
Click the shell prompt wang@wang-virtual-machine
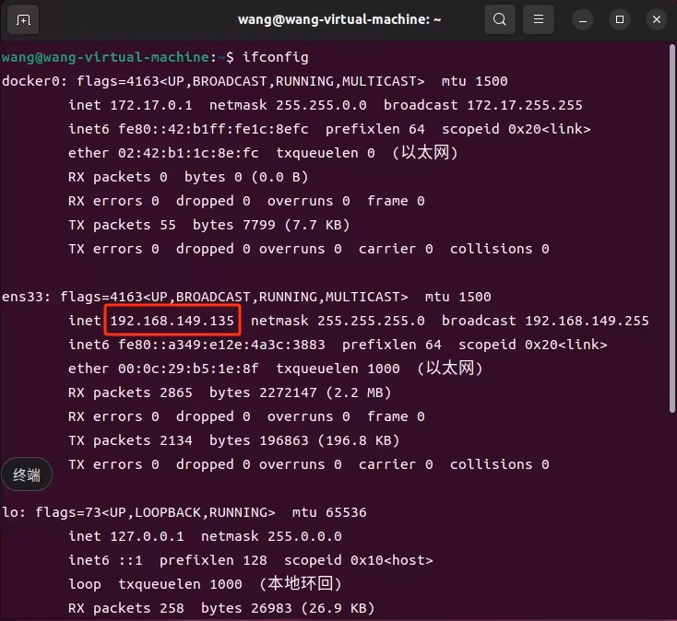tap(106, 57)
